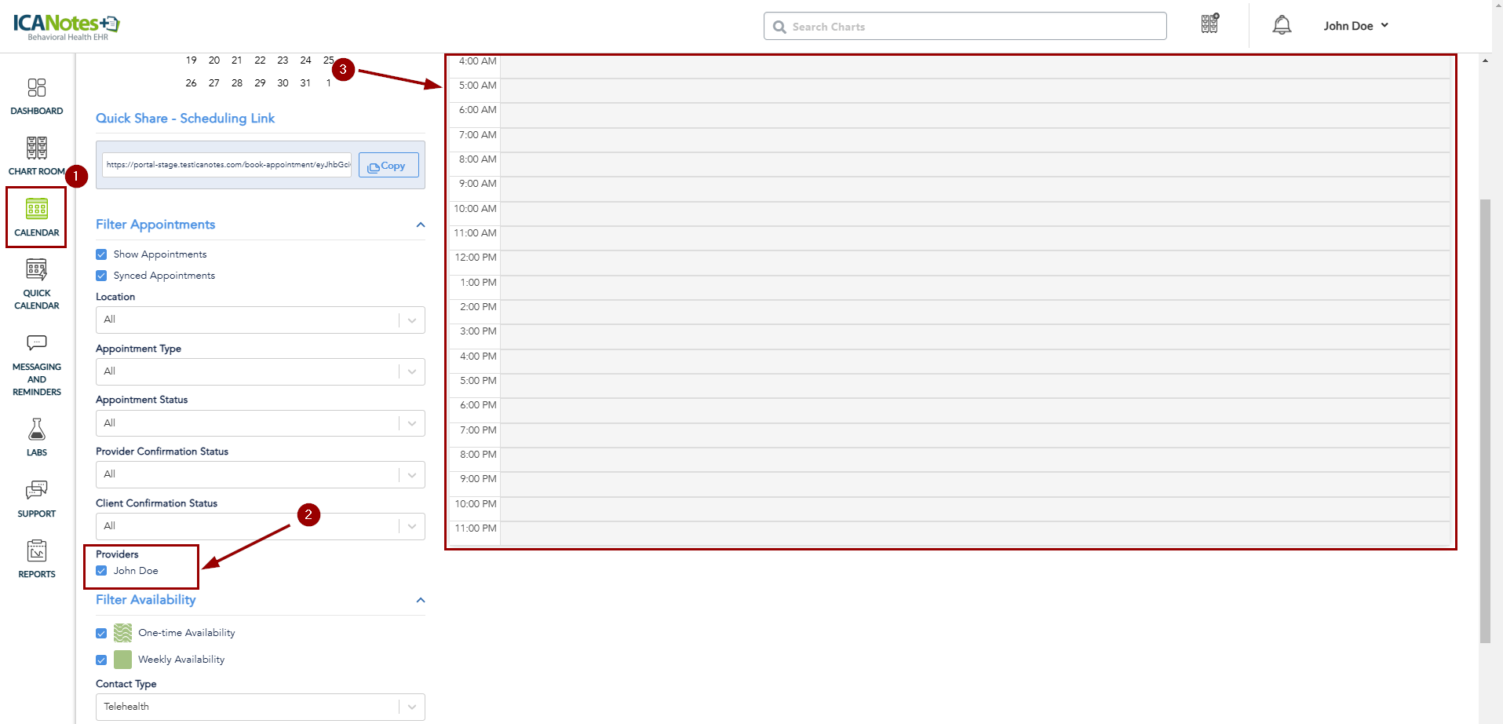
Task: Uncheck the Show Appointments checkbox
Action: 101,254
